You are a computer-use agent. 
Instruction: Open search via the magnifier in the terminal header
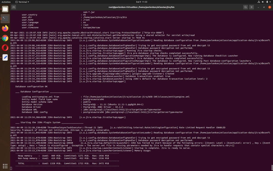tap(245, 7)
